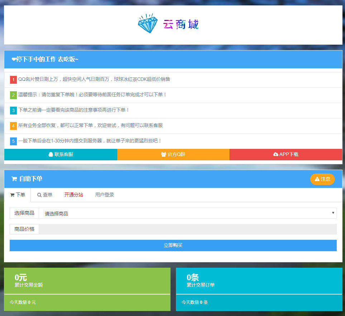
Task: Click the 云商城 site title text
Action: [x=181, y=24]
